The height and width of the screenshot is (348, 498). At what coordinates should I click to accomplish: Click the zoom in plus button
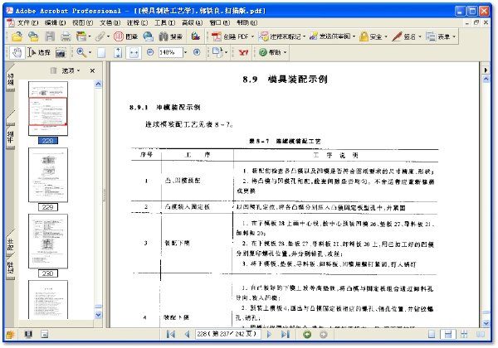[x=197, y=52]
